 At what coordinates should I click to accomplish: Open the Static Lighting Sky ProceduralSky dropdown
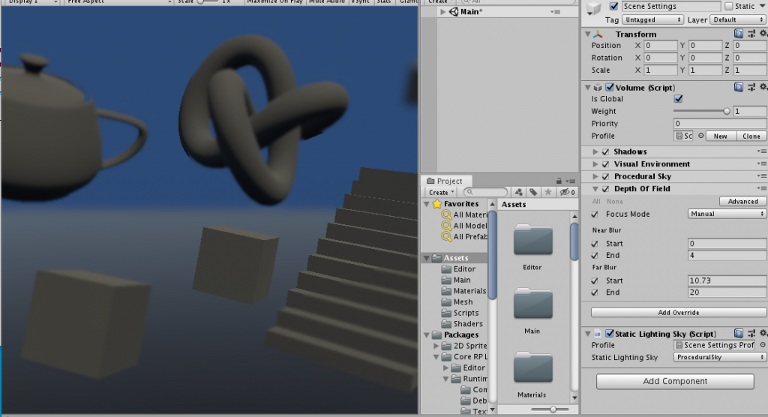coord(719,357)
